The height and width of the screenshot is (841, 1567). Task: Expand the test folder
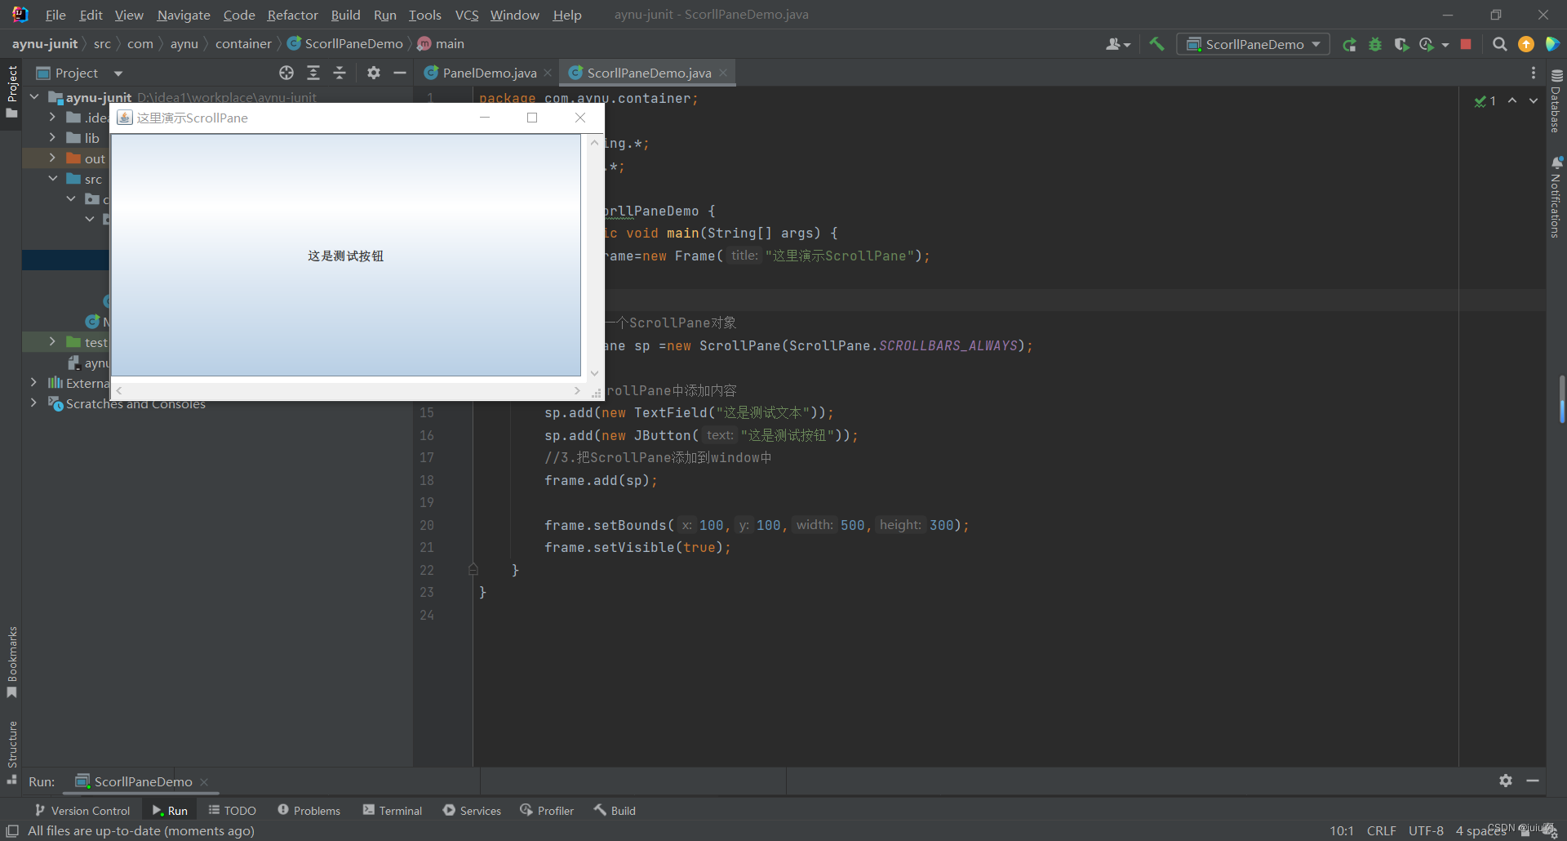point(52,341)
